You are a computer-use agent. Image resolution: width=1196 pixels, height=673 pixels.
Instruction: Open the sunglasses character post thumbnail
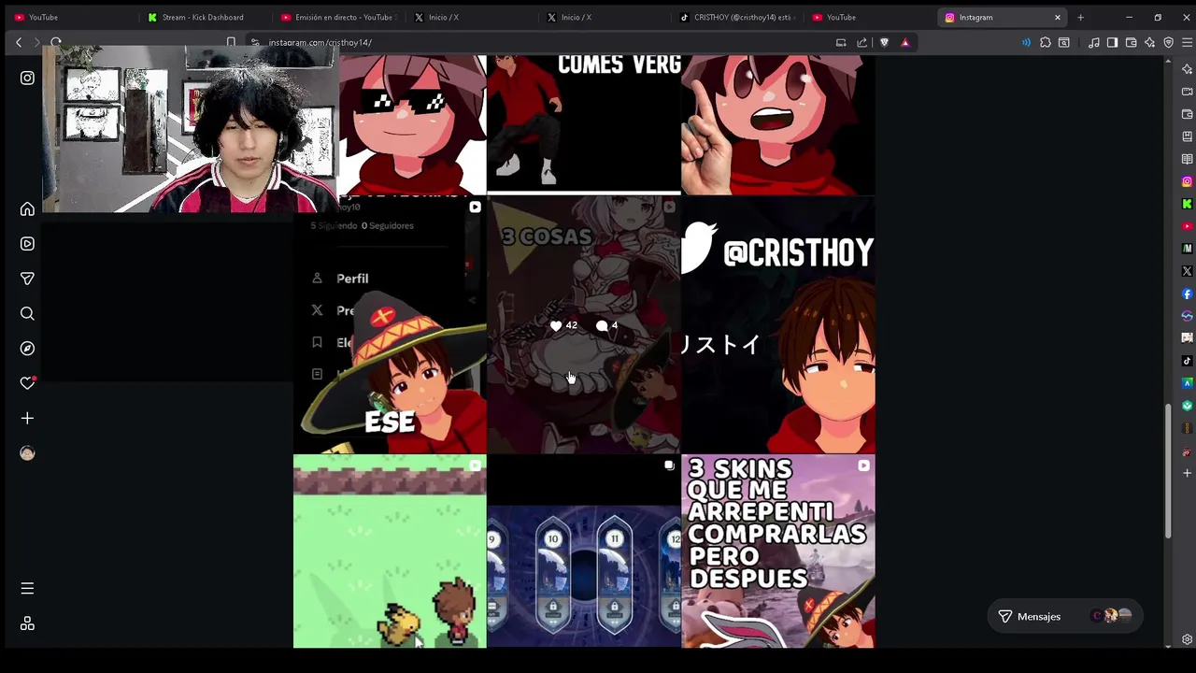[412, 124]
